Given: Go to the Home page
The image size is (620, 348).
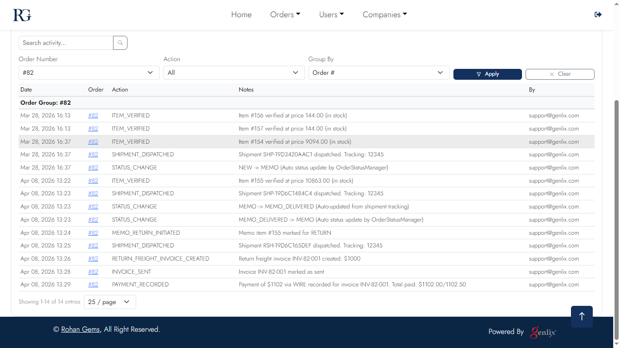Looking at the screenshot, I should [x=241, y=14].
